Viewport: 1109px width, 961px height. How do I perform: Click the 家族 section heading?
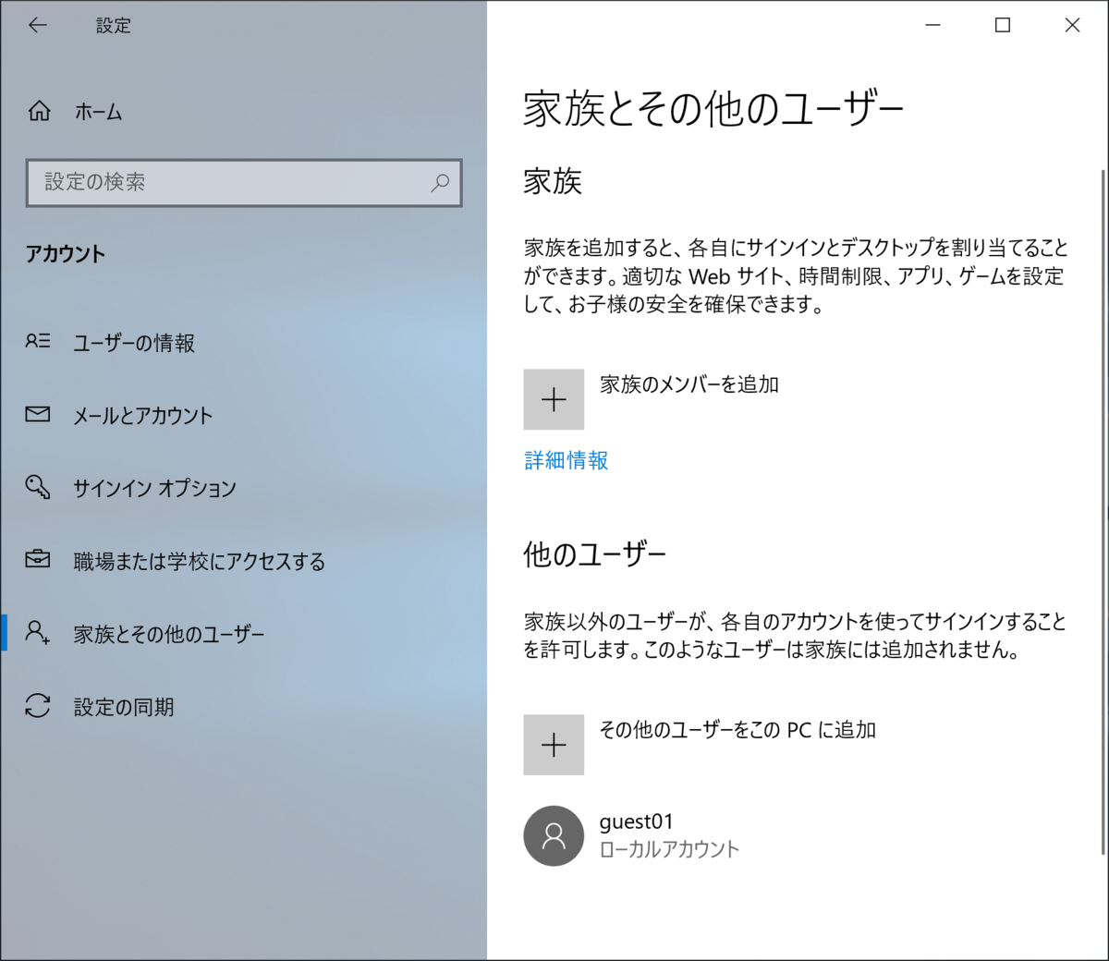click(551, 182)
